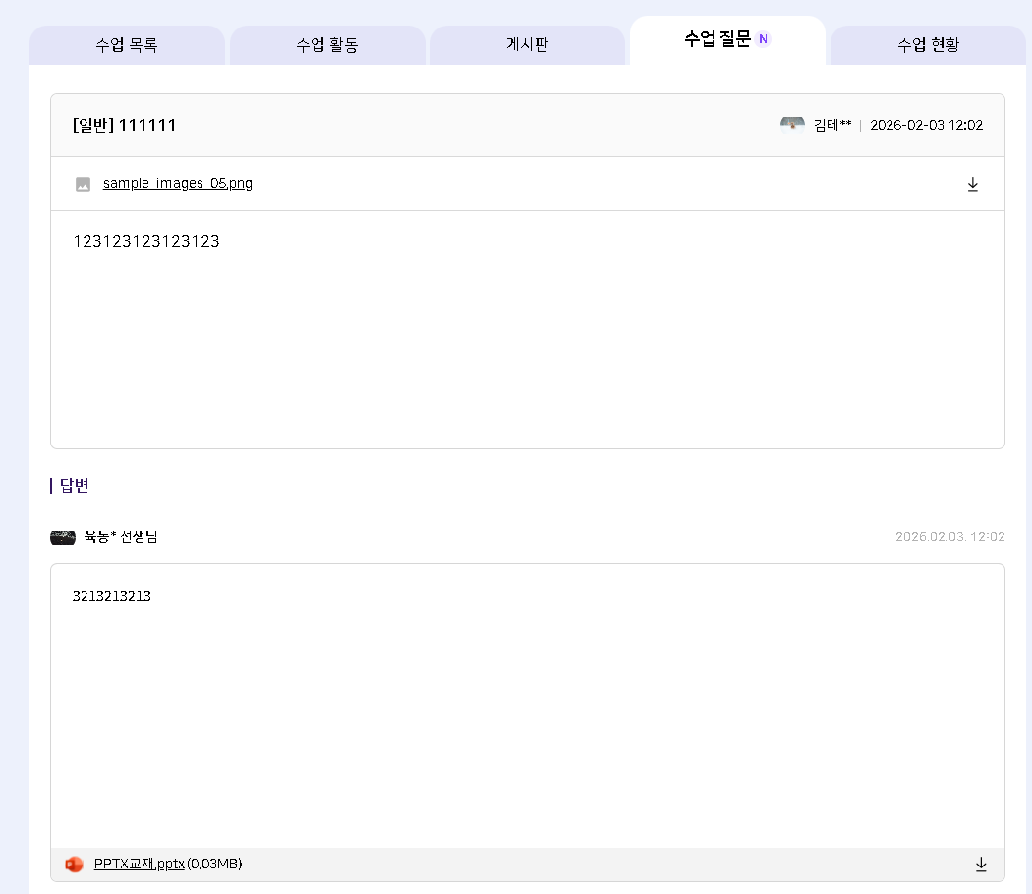This screenshot has width=1032, height=894.
Task: Select the 수업 질문 tab
Action: click(x=717, y=39)
